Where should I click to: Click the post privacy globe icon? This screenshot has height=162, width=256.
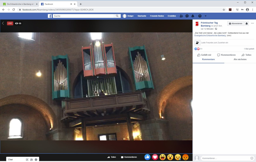click(216, 29)
